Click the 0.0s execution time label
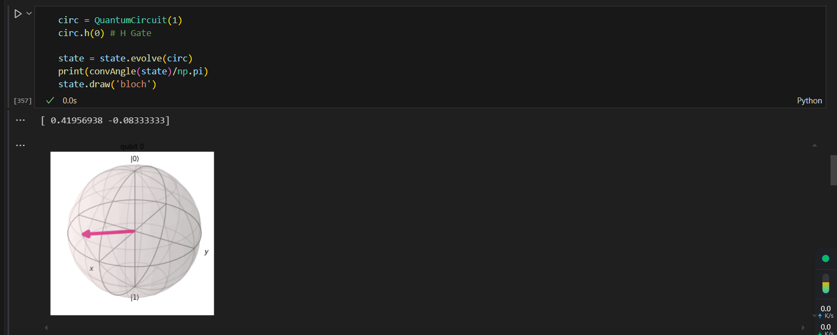This screenshot has width=837, height=335. [69, 101]
